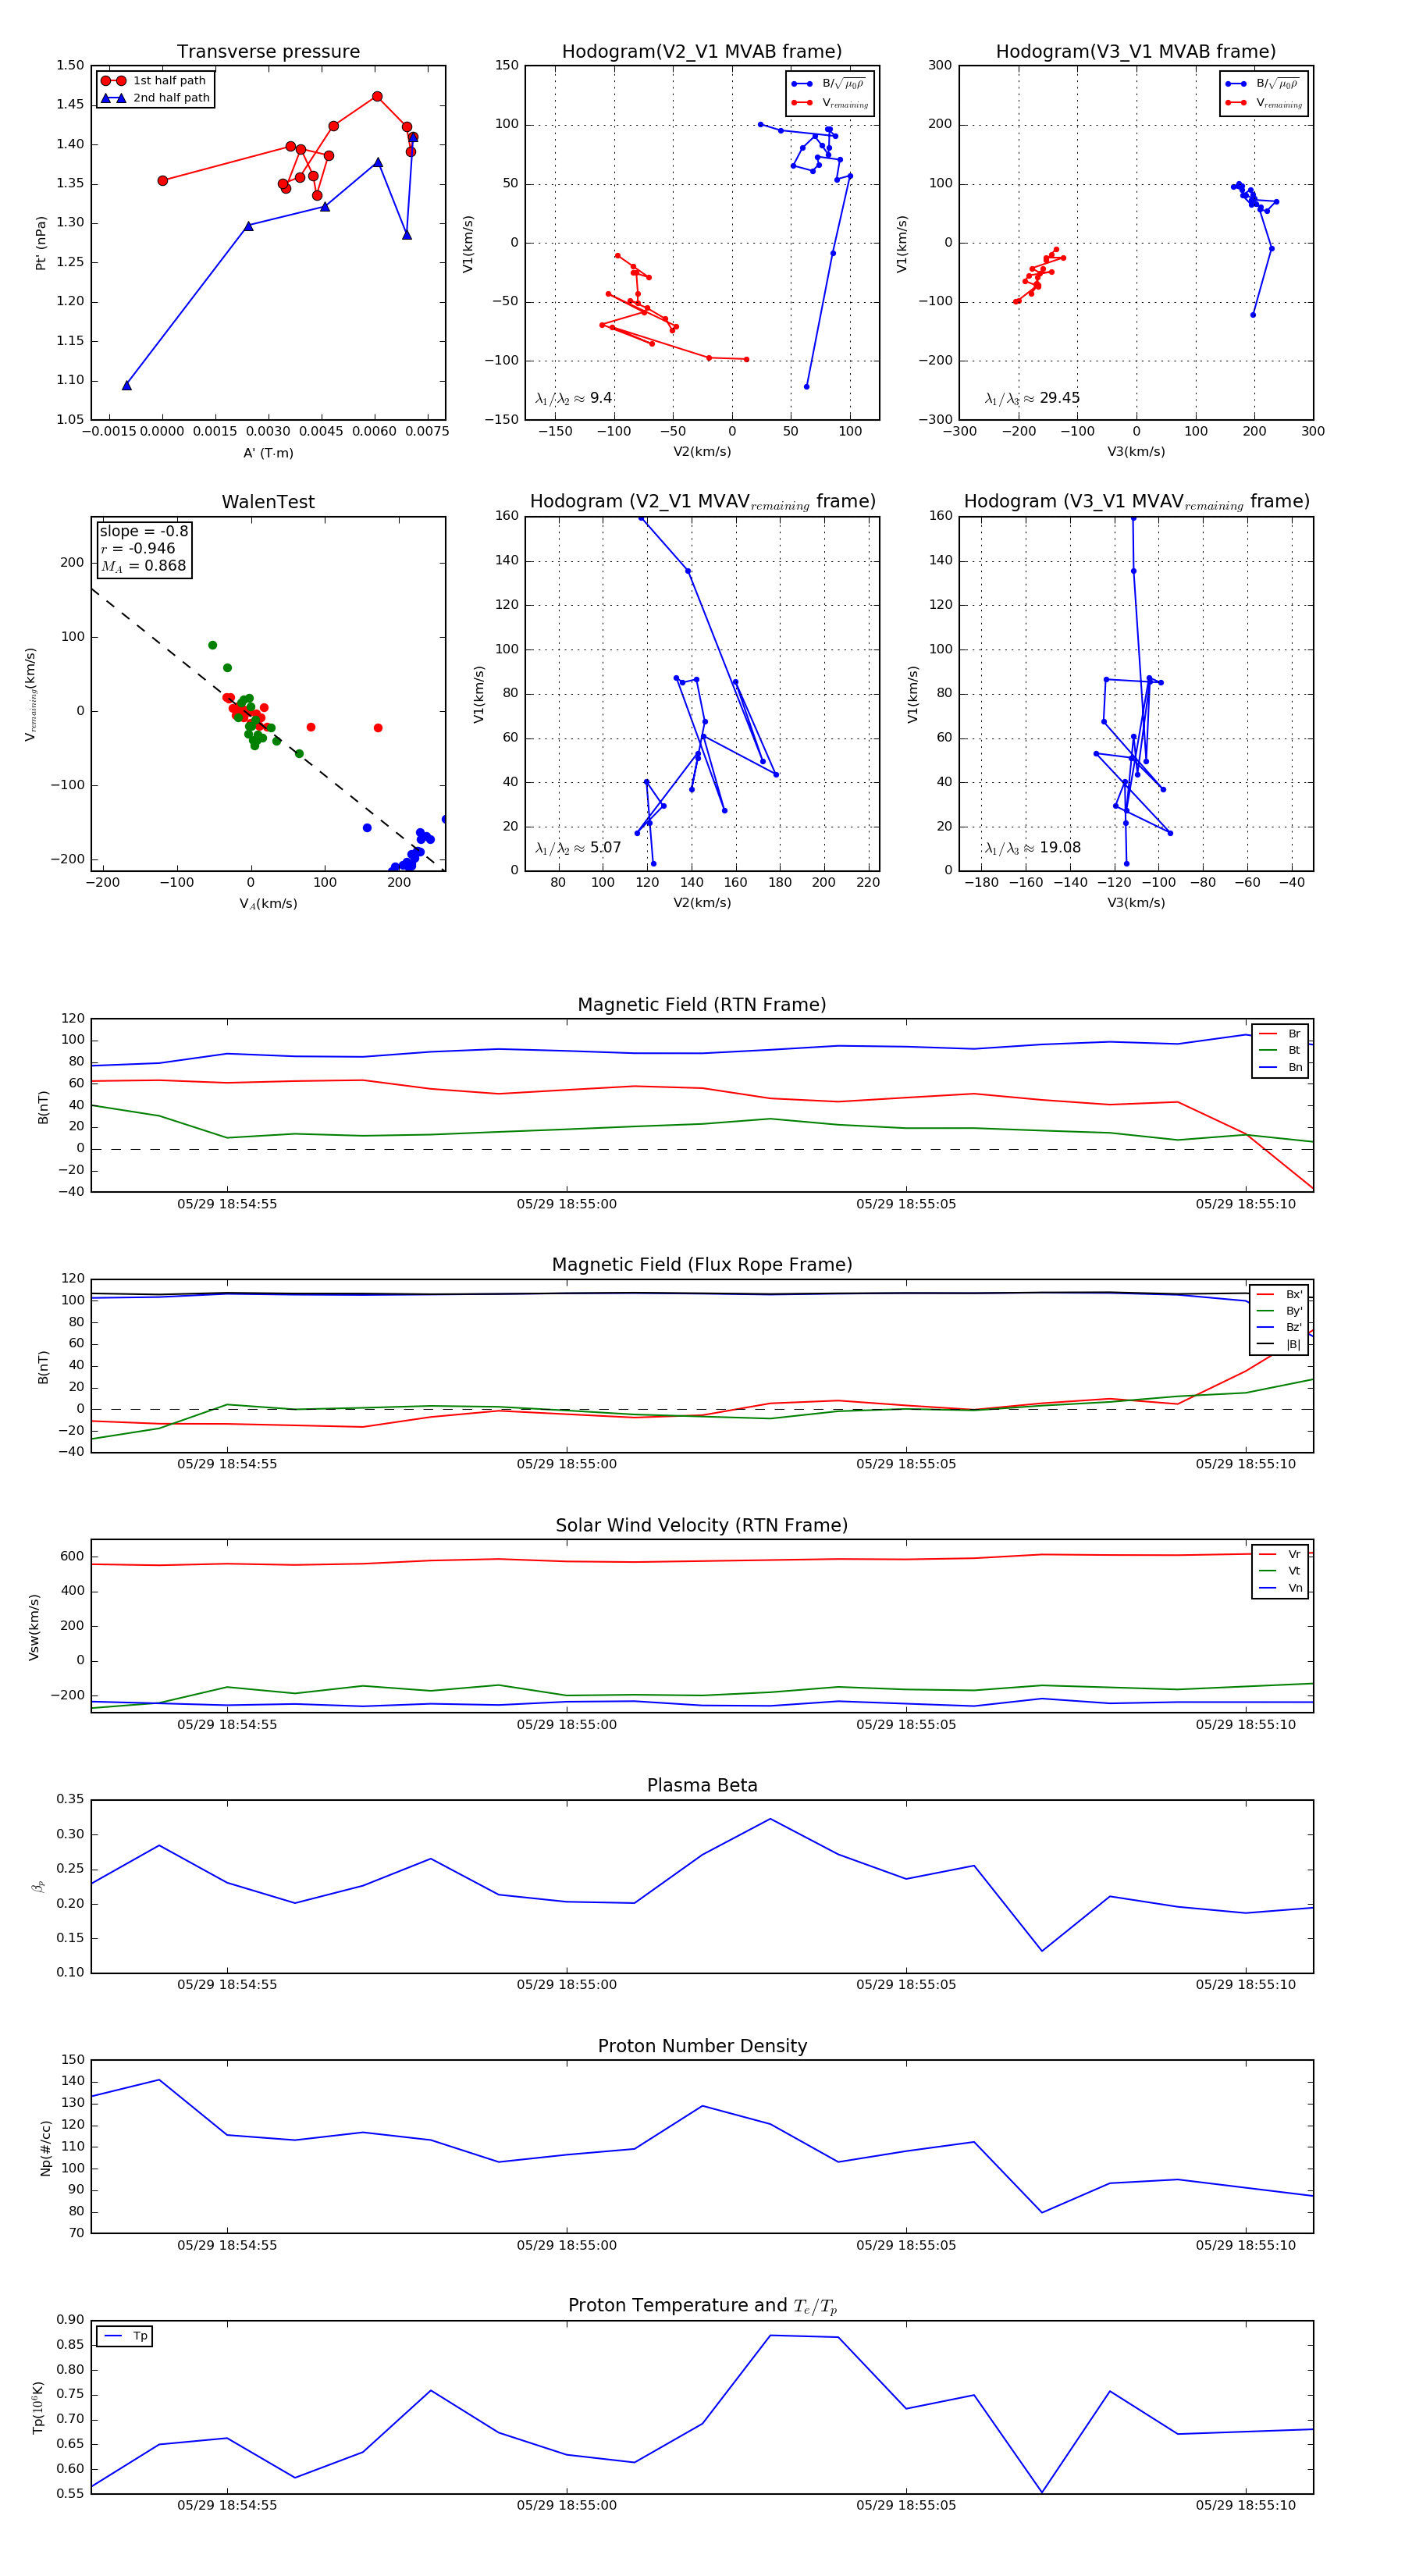Screen dimensions: 1405x2576
Task: Click the 'Transverse pressure' plot title
Action: 268,52
